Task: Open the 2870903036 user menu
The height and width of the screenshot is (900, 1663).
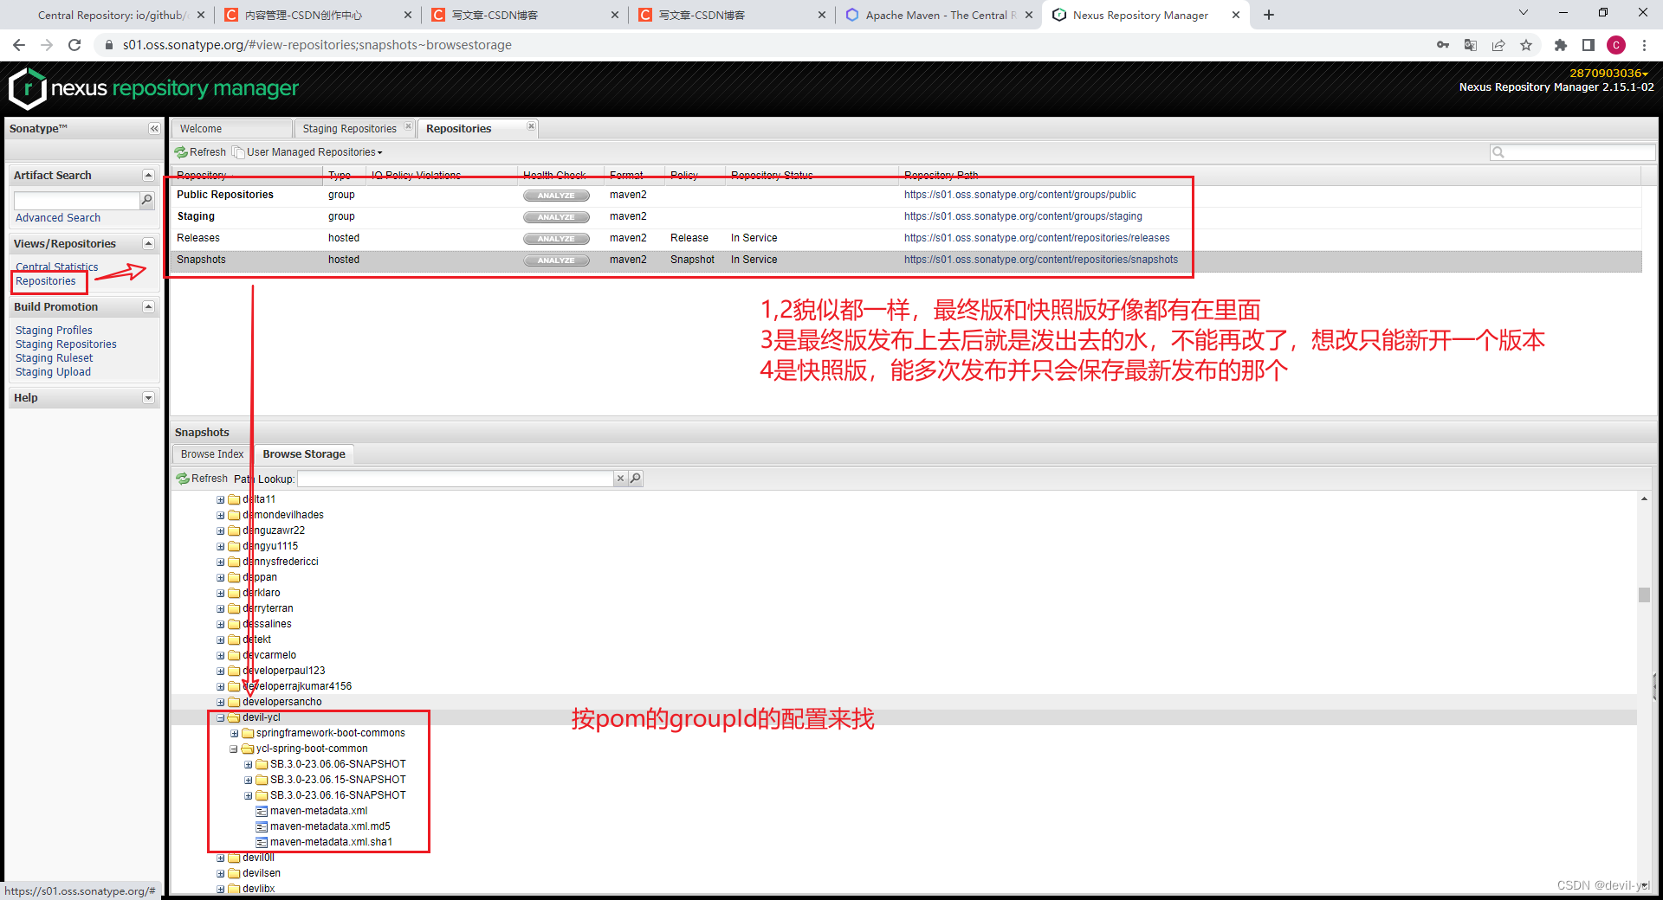Action: (x=1608, y=74)
